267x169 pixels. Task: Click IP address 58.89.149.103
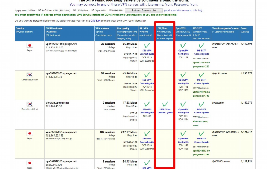[54, 165]
